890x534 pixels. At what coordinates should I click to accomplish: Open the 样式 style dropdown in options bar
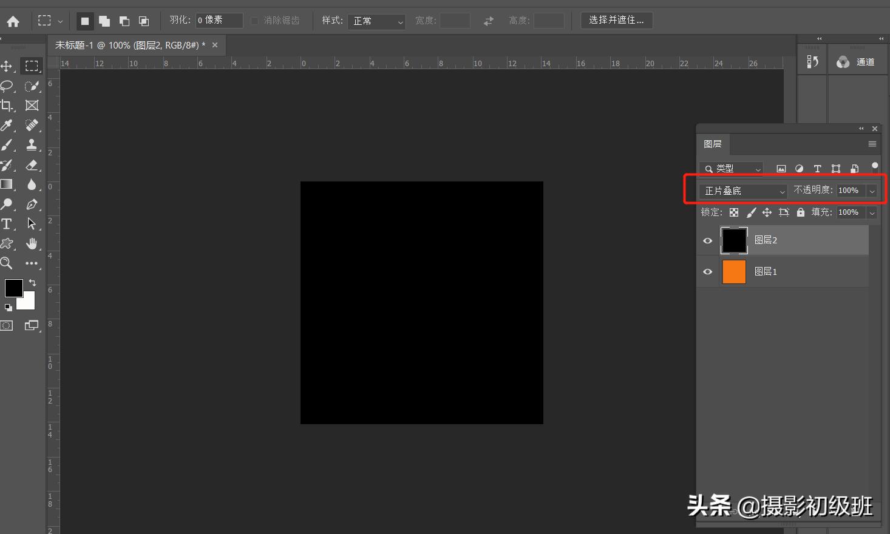[x=376, y=20]
